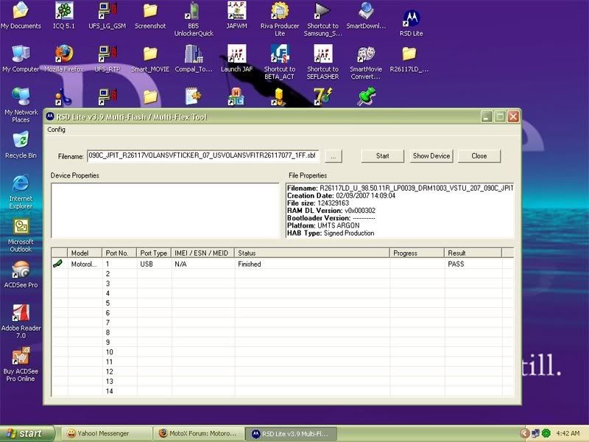589x442 pixels.
Task: Select the UFS_RTP desktop shortcut
Action: coord(107,59)
